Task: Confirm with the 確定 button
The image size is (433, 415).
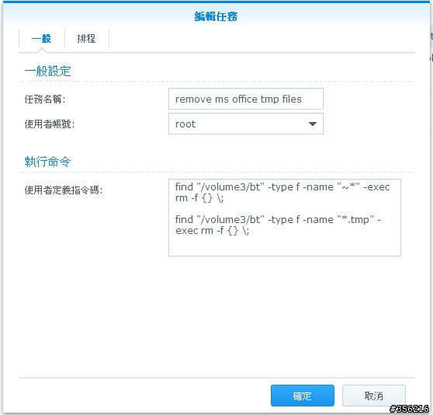Action: pos(303,396)
